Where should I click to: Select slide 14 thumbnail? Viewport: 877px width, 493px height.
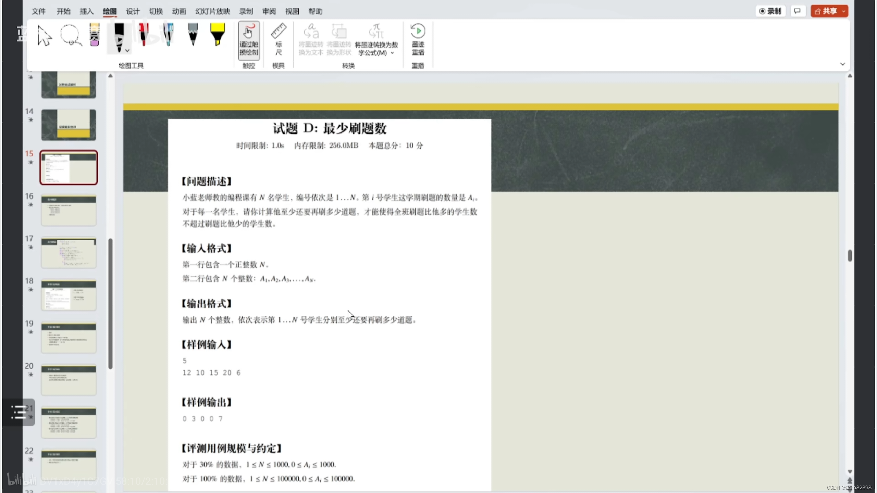tap(69, 125)
